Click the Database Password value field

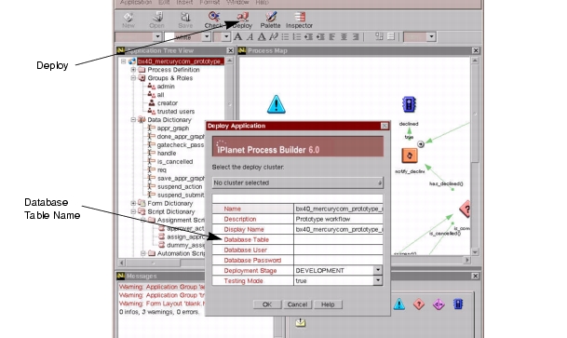point(338,261)
